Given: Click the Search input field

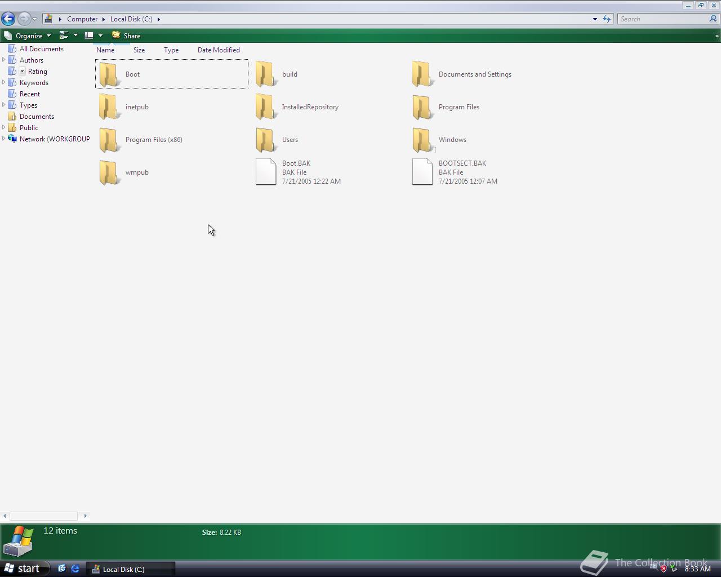Looking at the screenshot, I should (662, 19).
